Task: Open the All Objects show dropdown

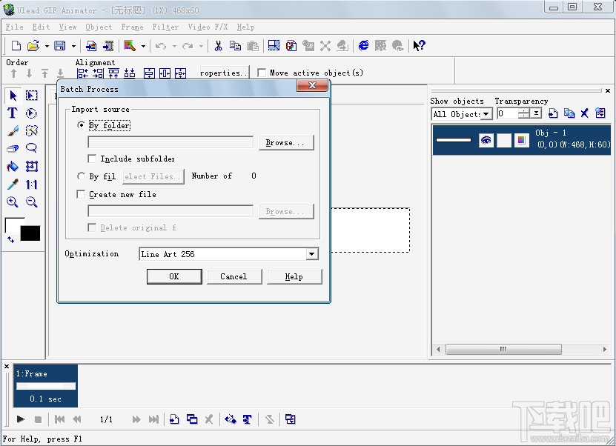Action: click(x=487, y=113)
